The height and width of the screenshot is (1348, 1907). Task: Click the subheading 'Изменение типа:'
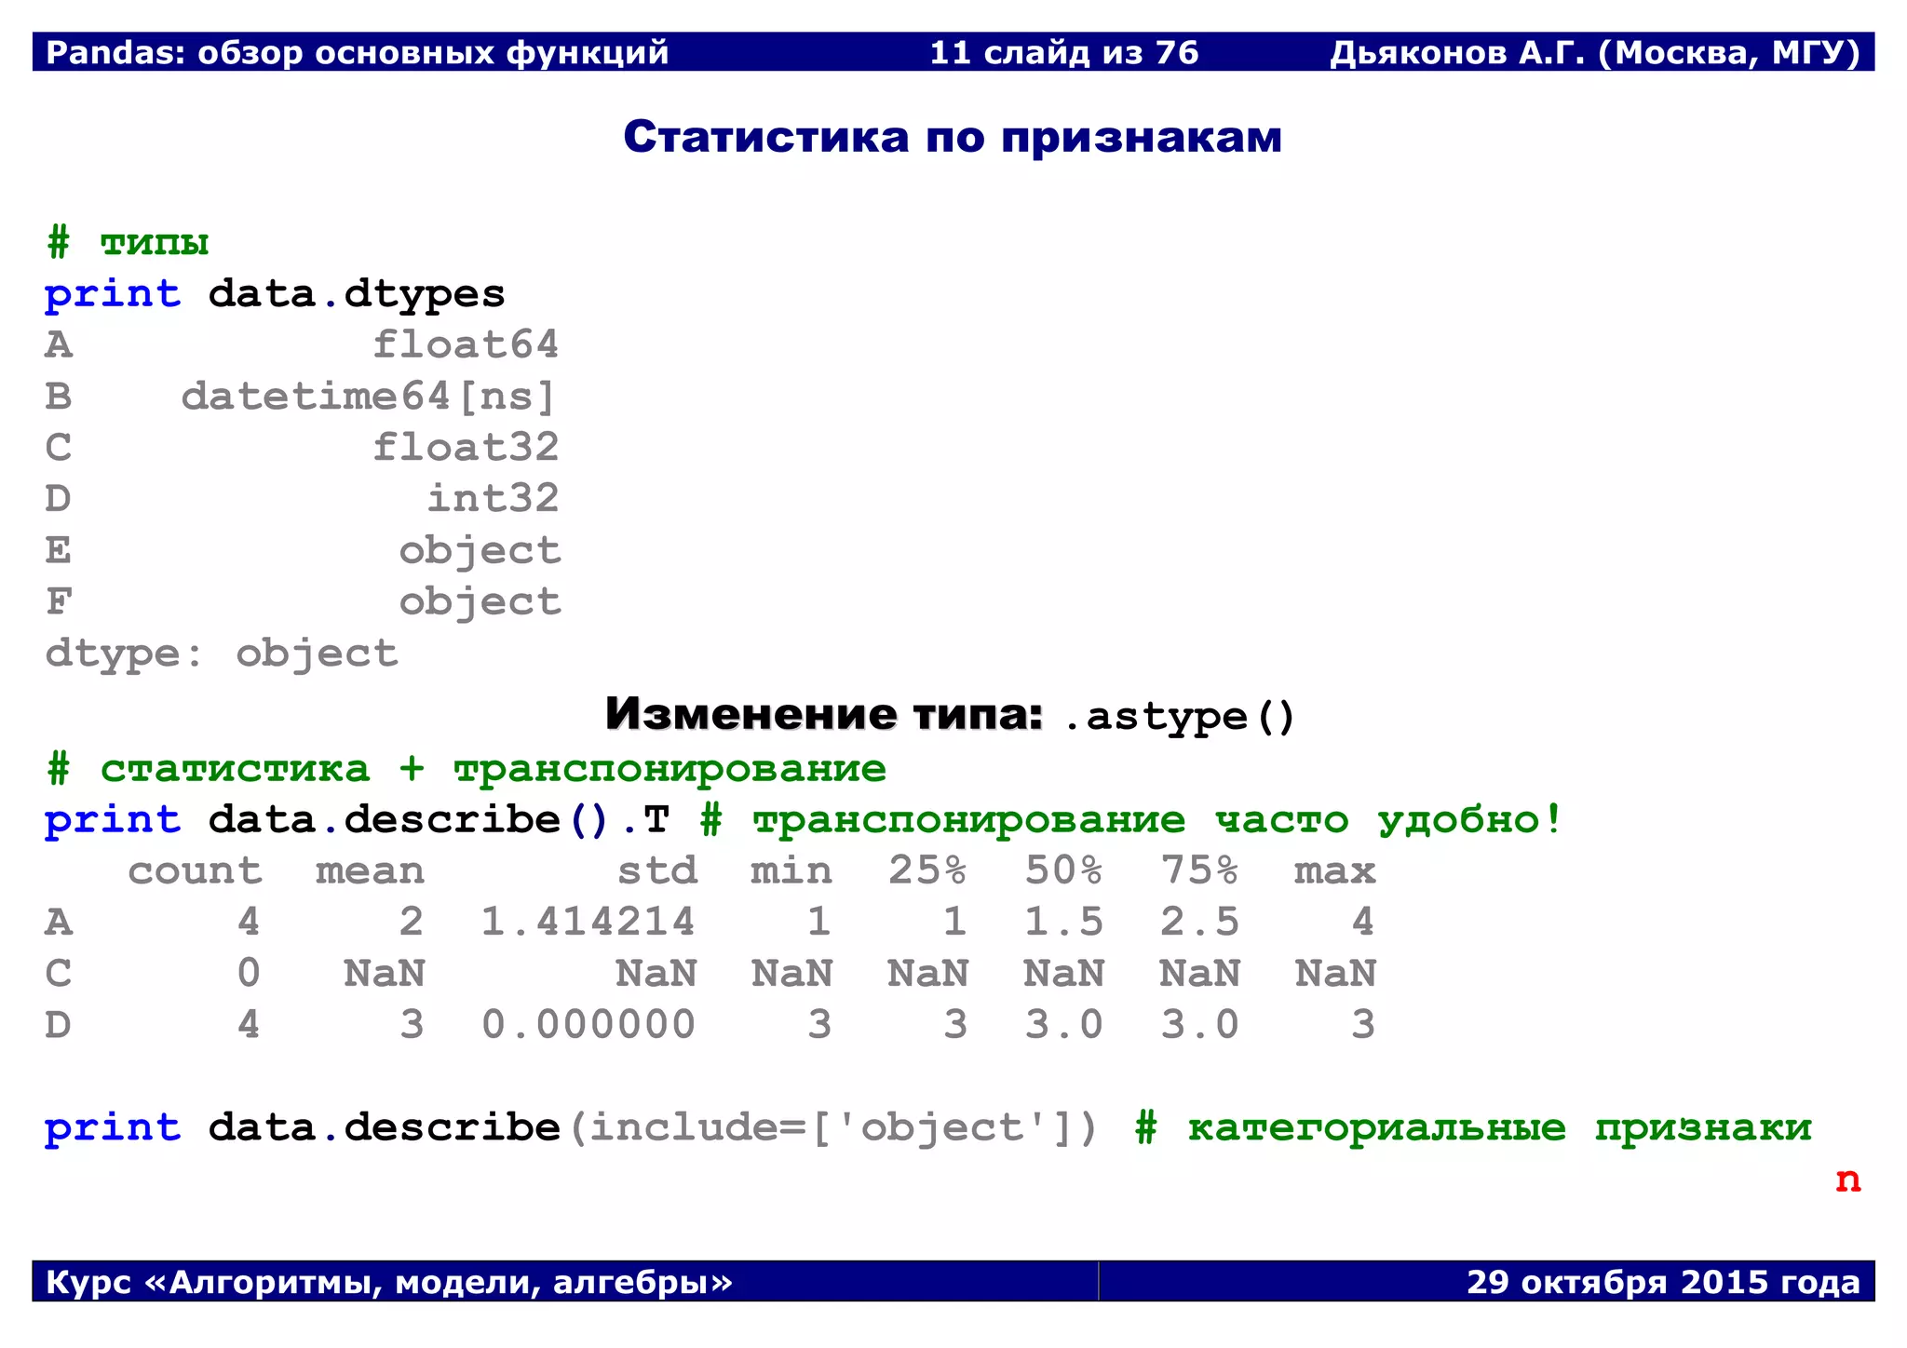tap(824, 714)
